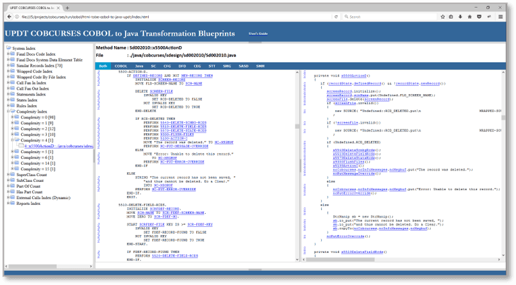
Task: Select the Both view tab
Action: pyautogui.click(x=103, y=66)
